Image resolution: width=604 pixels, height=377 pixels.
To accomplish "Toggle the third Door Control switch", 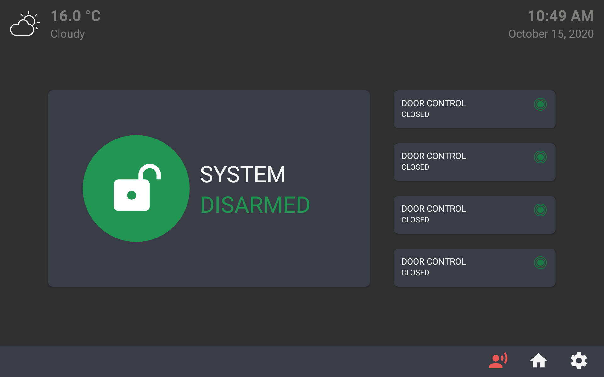I will pyautogui.click(x=540, y=210).
